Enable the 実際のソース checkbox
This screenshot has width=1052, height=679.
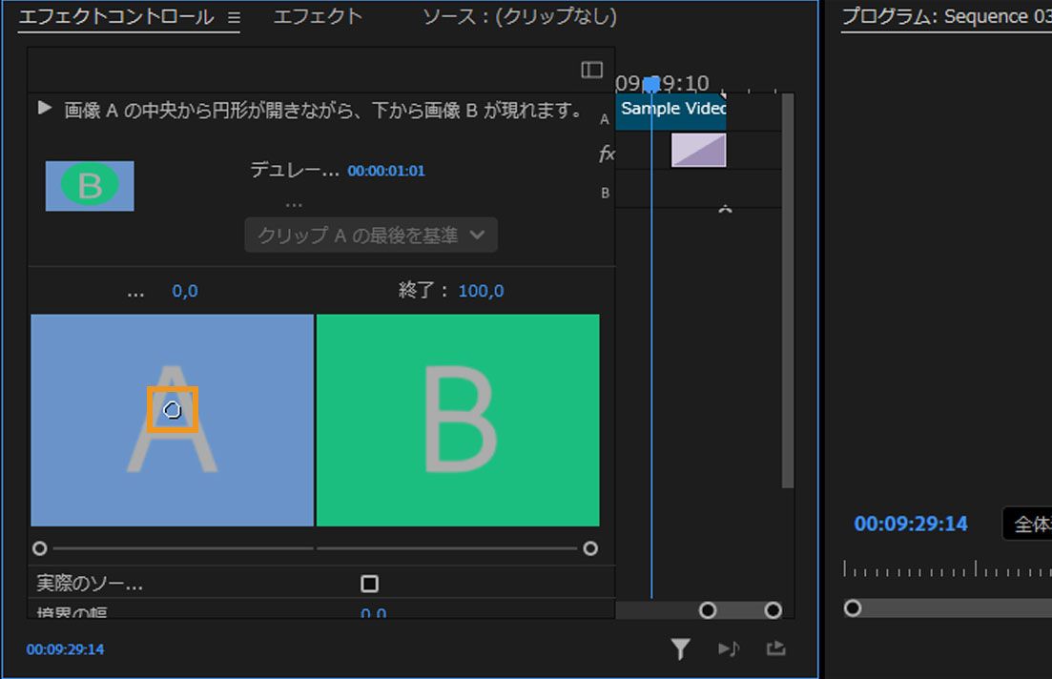[x=370, y=583]
